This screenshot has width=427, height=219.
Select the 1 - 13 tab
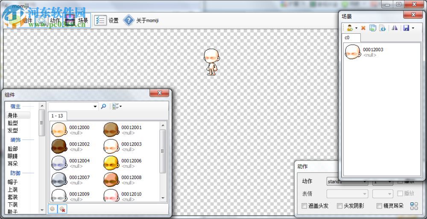(57, 116)
